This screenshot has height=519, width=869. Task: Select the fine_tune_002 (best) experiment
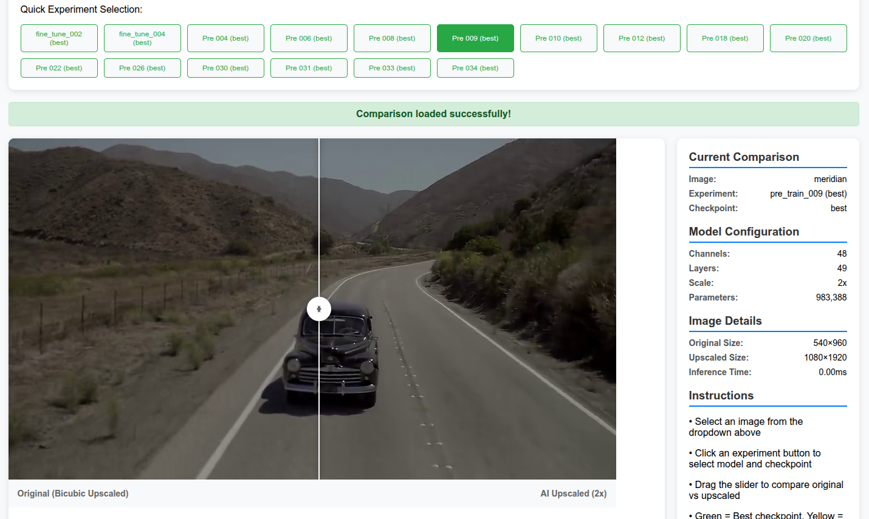(59, 38)
